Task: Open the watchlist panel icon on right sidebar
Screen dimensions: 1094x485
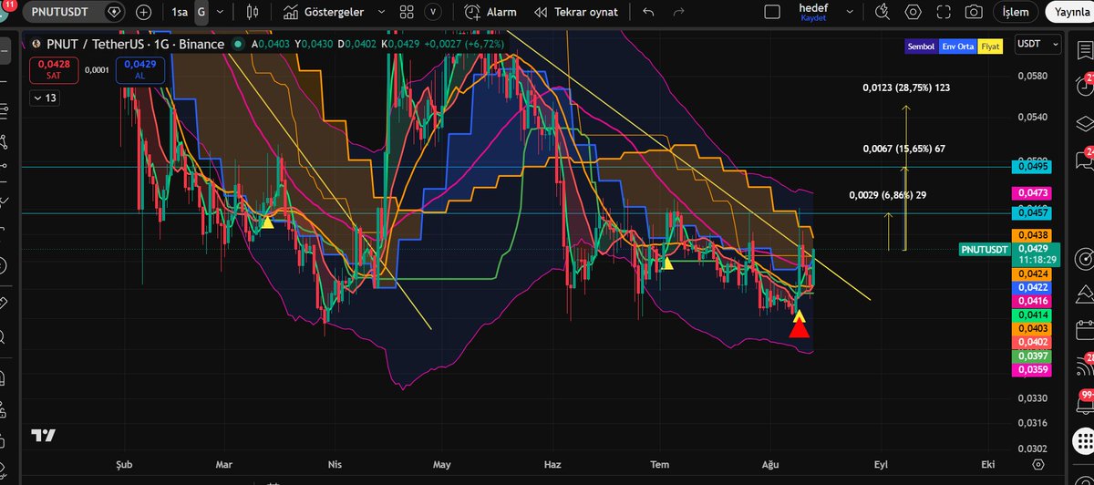Action: [x=1083, y=48]
